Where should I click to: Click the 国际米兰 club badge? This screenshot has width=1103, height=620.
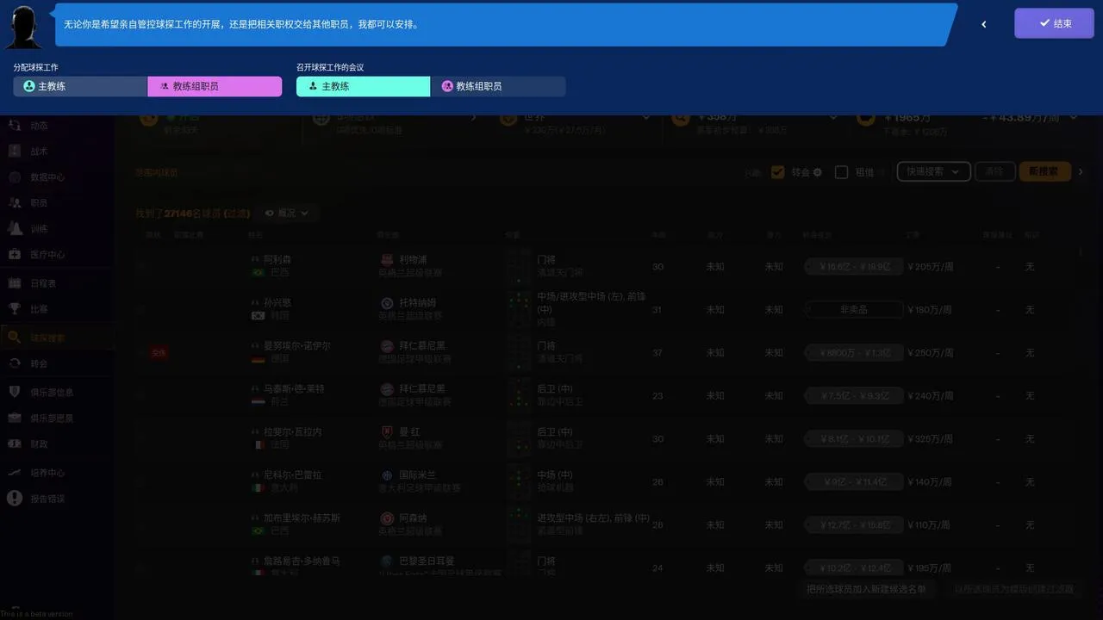click(x=387, y=475)
